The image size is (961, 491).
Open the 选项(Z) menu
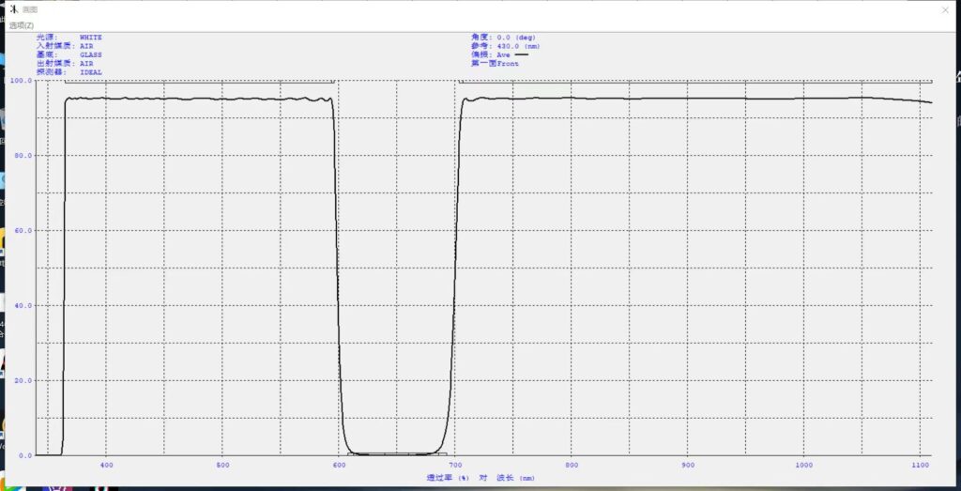pyautogui.click(x=22, y=25)
